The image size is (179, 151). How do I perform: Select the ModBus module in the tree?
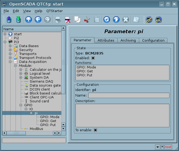tap(36, 129)
